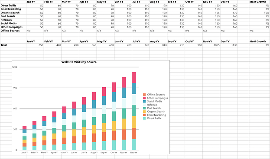Click the Jan-YY bar Direct Traffic segment
This screenshot has height=159, width=270.
point(24,148)
